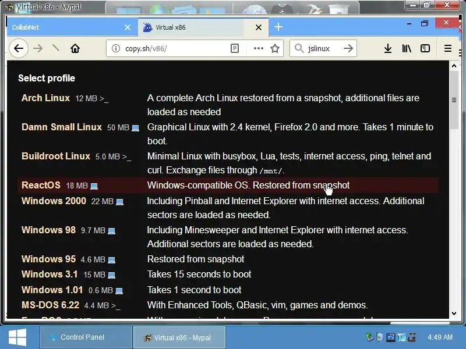Screen dimensions: 466x349
Task: Open the library bookmarks menu
Action: [x=407, y=48]
